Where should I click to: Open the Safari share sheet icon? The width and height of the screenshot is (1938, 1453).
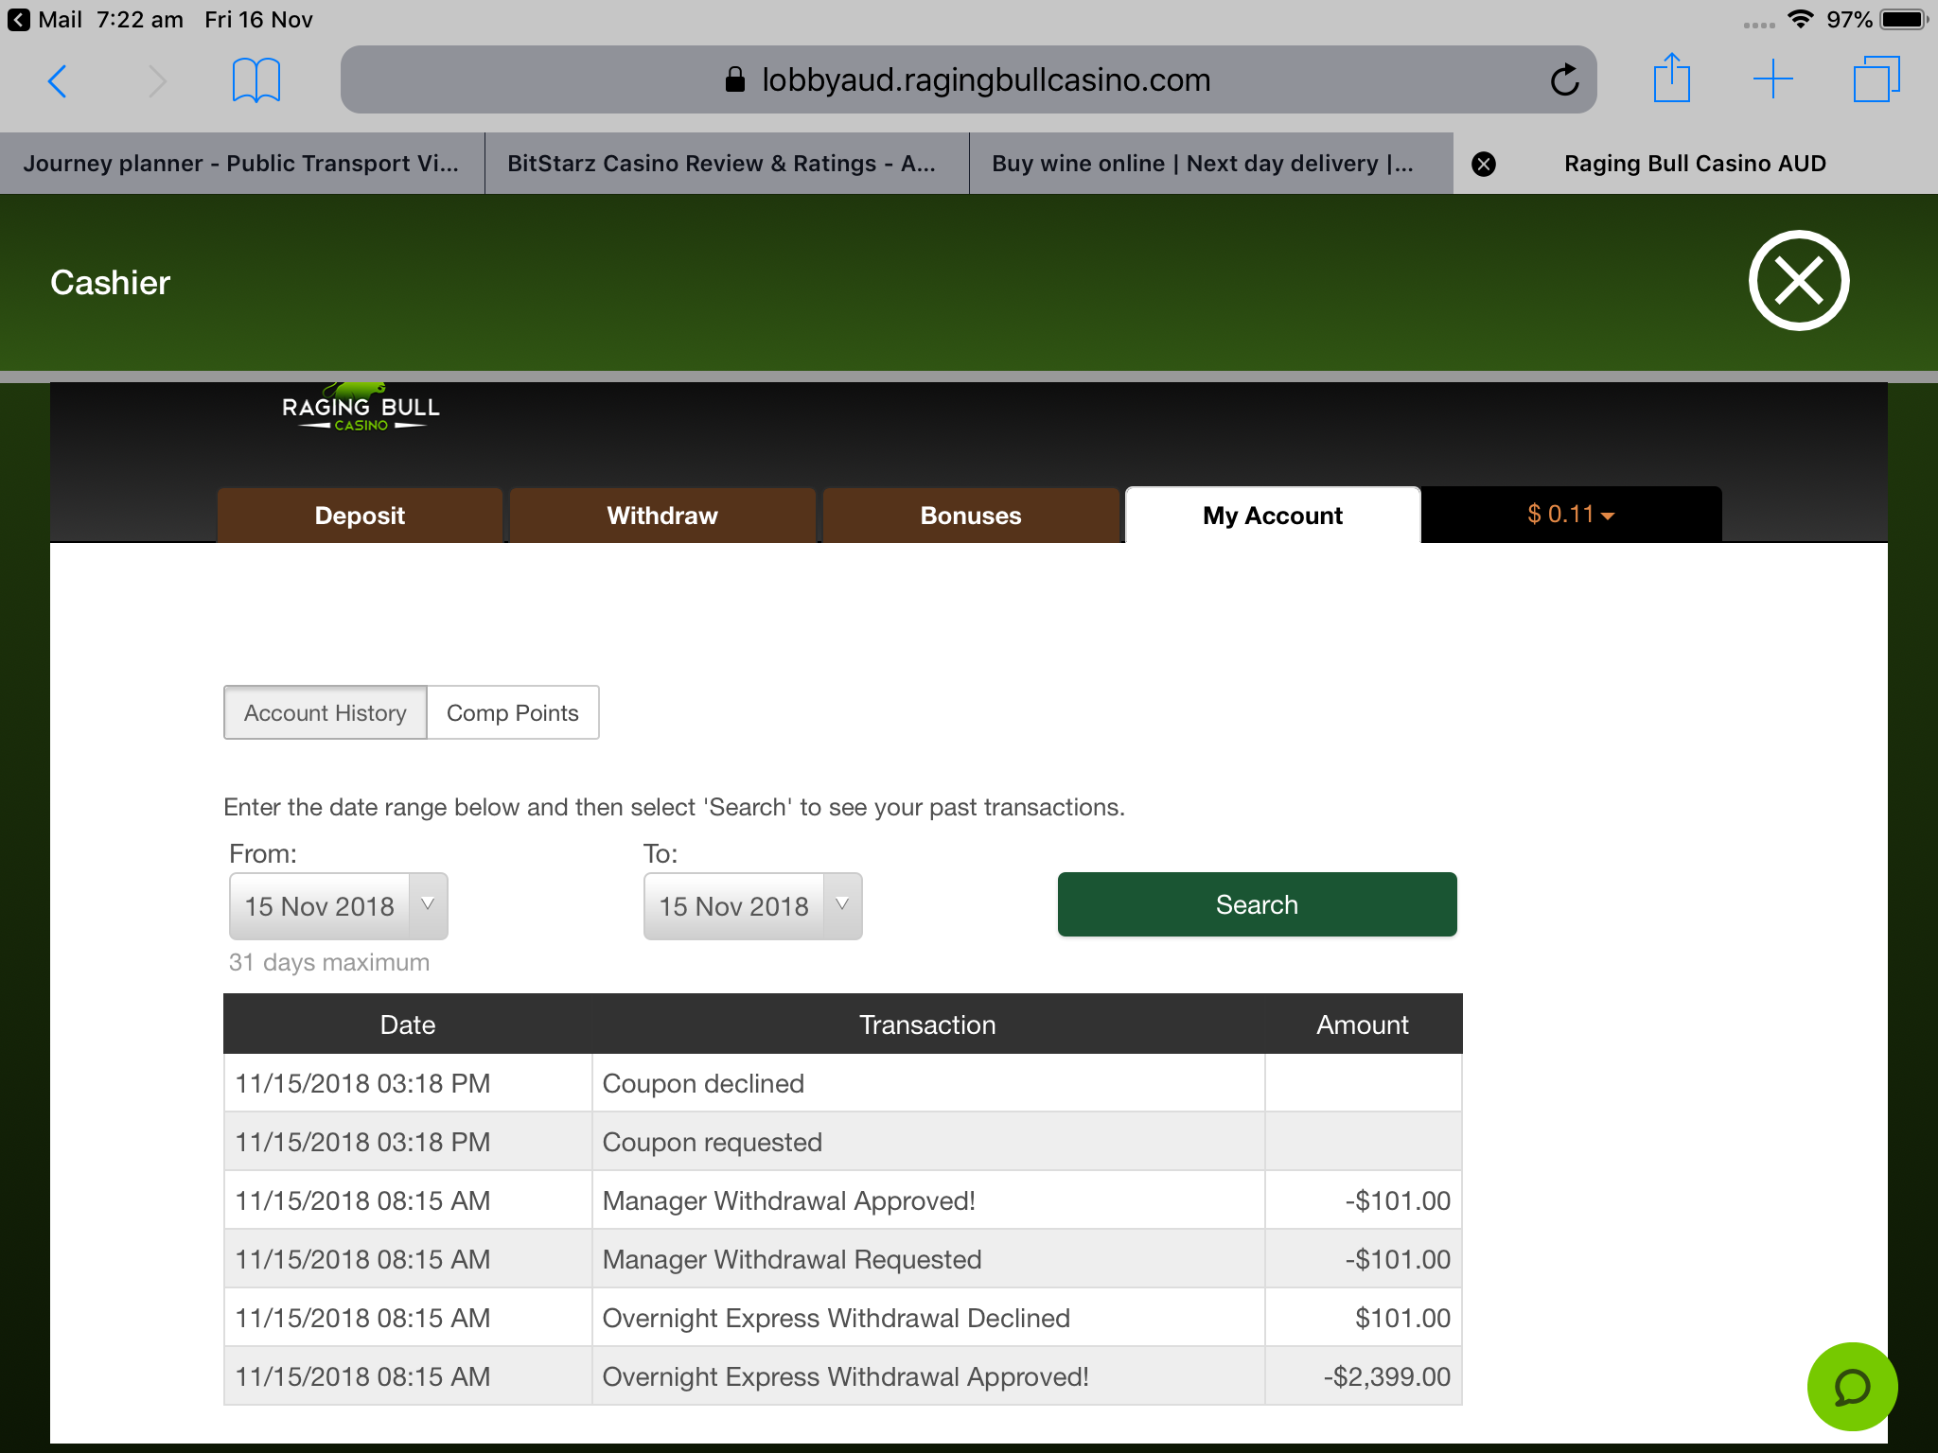pyautogui.click(x=1671, y=78)
